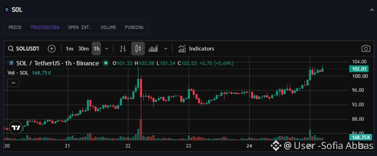Add a symbol to compare with the plus icon
Screen dimensions: 377x156
pyautogui.click(x=52, y=49)
